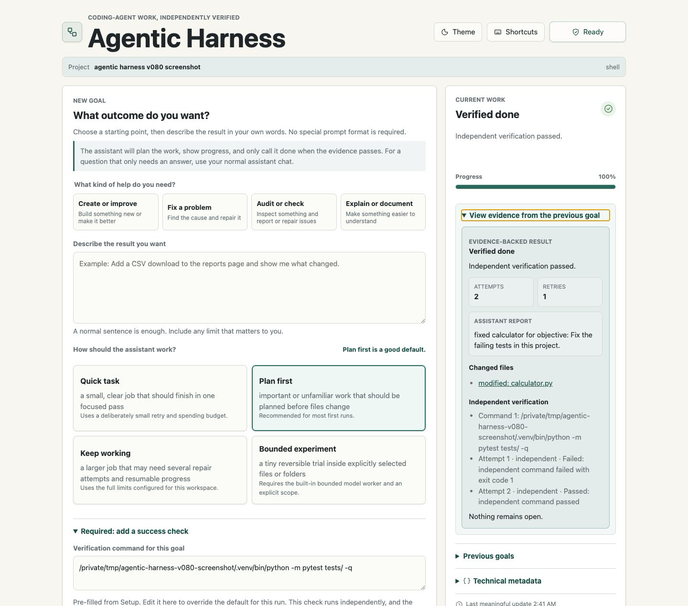The width and height of the screenshot is (688, 606).
Task: Click the 'shell' label in project bar
Action: pyautogui.click(x=613, y=67)
